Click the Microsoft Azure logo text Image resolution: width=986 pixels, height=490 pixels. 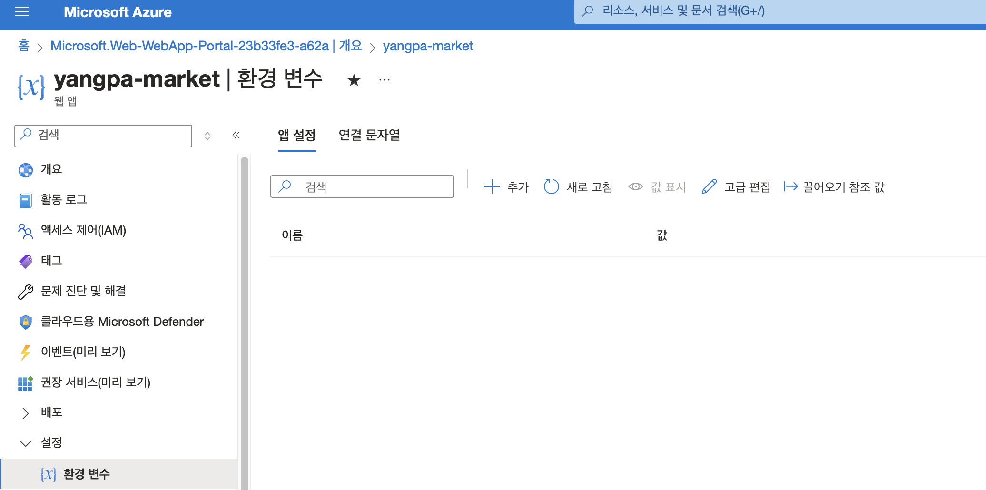click(118, 12)
